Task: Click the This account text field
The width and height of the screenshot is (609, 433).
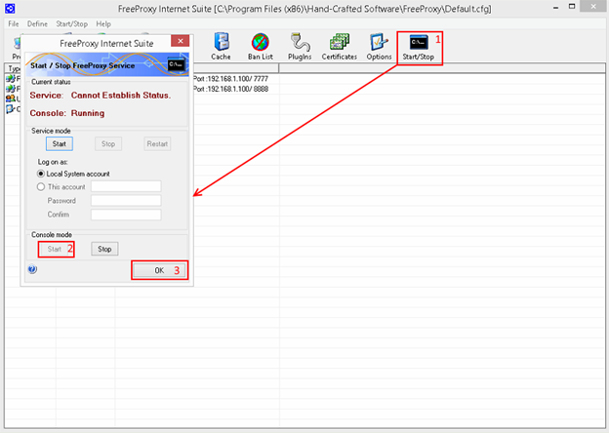Action: coord(126,186)
